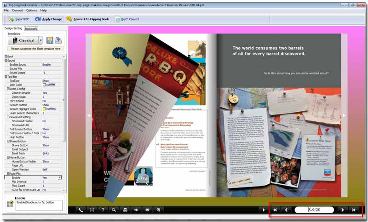Image resolution: width=368 pixels, height=222 pixels.
Task: Click the print icon in flipbook toolbar
Action: coord(125,210)
